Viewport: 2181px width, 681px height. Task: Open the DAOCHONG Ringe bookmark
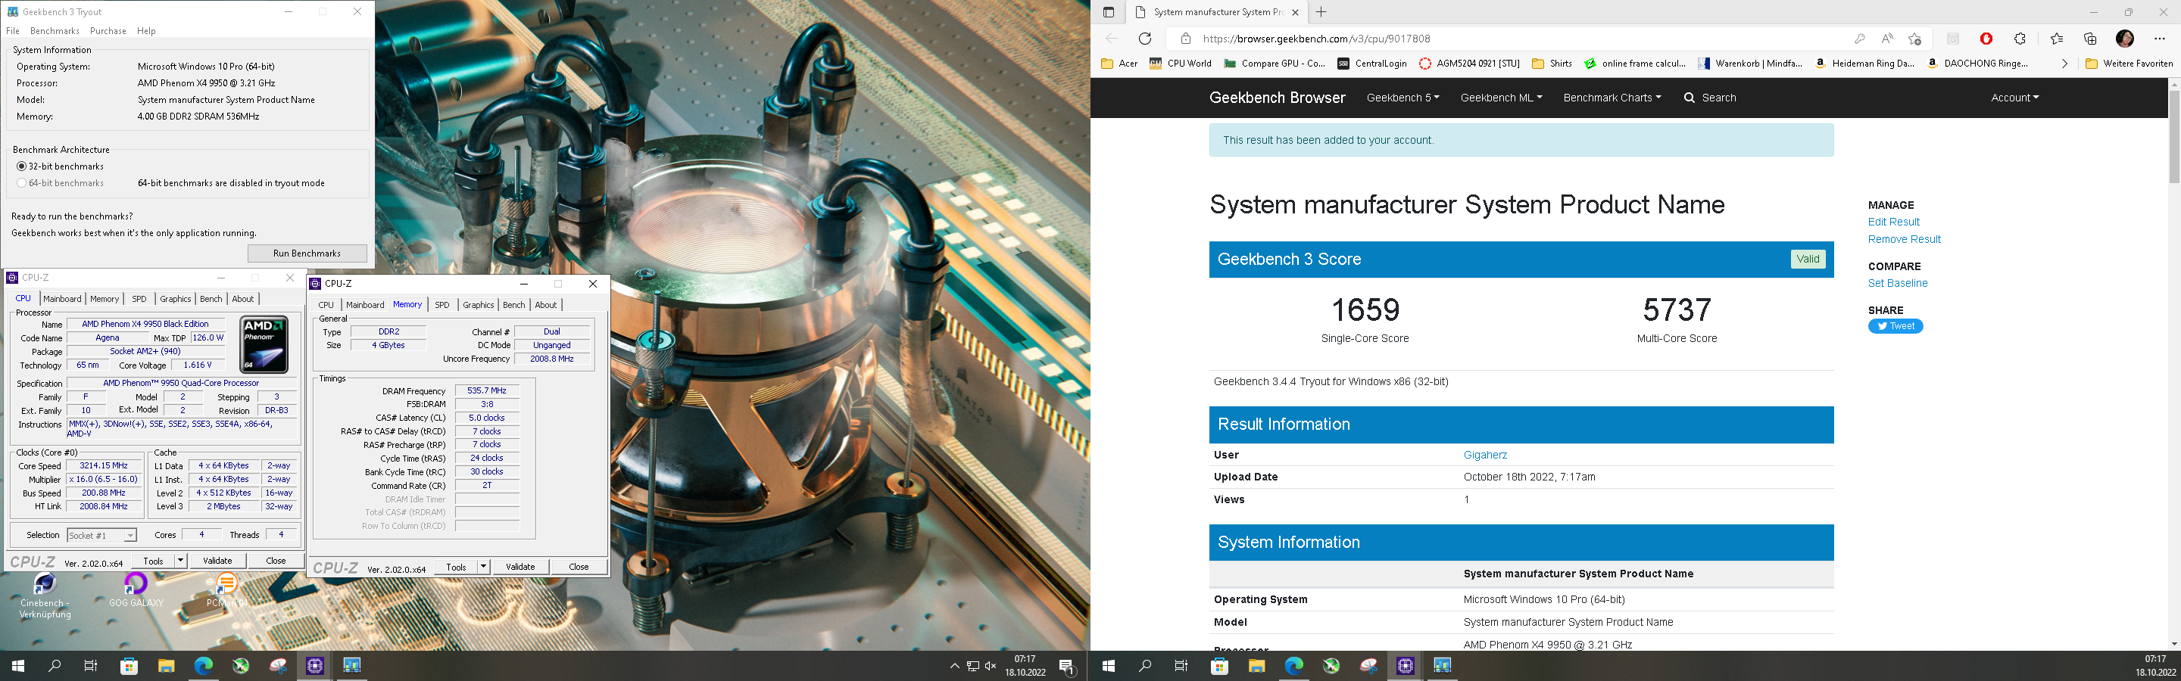1977,64
